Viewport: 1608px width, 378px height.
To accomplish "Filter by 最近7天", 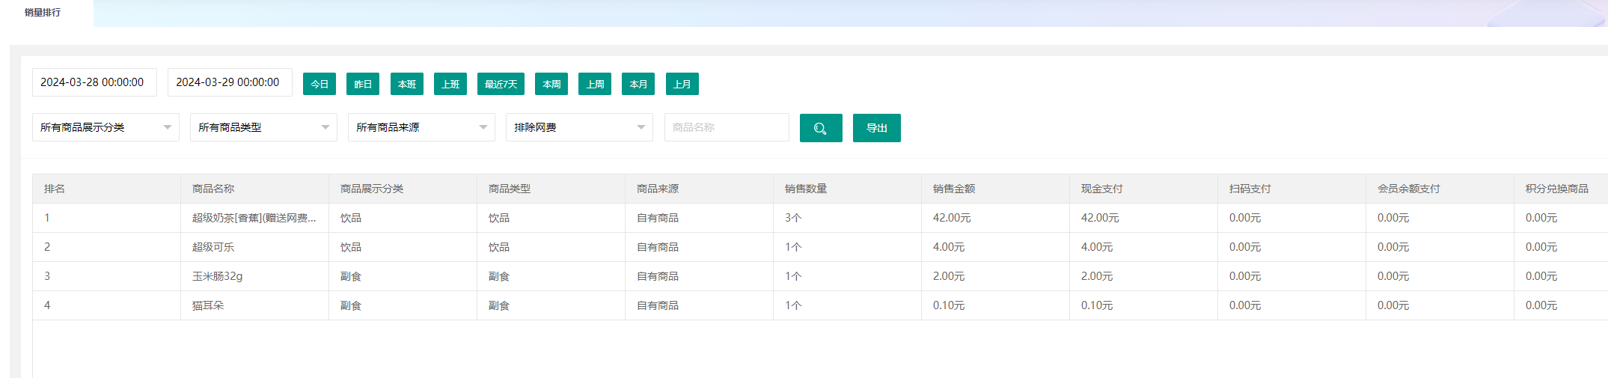I will (501, 84).
